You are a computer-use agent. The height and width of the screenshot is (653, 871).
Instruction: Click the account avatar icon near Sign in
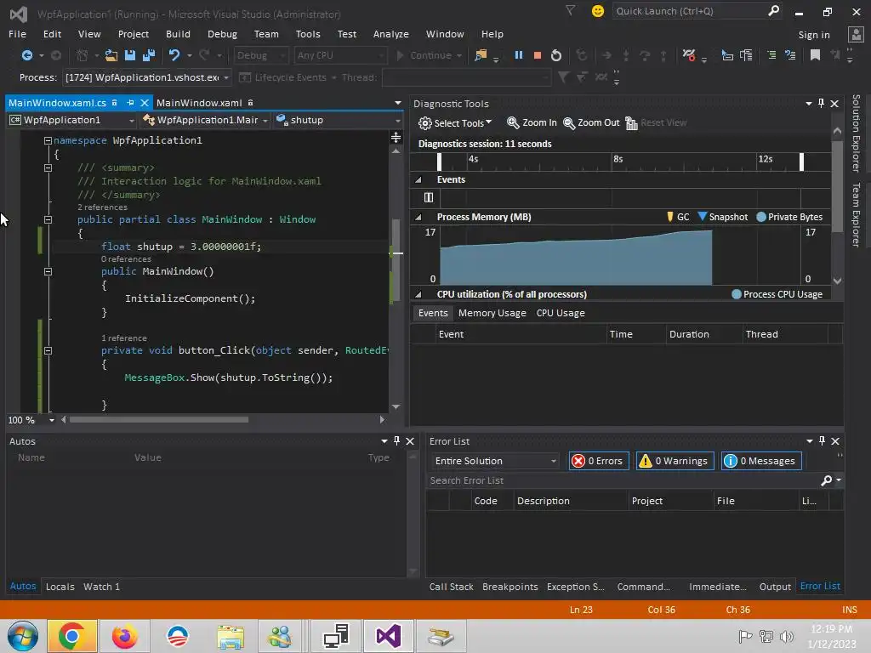click(x=856, y=34)
